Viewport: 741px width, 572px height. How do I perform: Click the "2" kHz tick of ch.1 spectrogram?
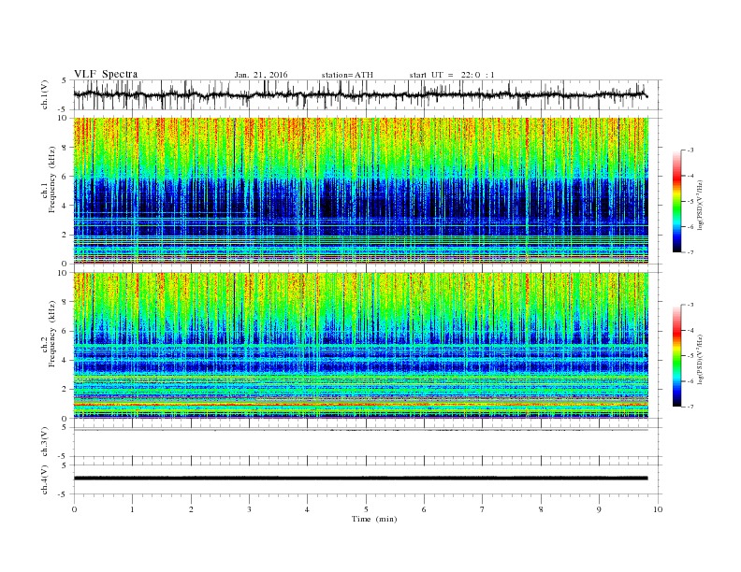click(65, 235)
